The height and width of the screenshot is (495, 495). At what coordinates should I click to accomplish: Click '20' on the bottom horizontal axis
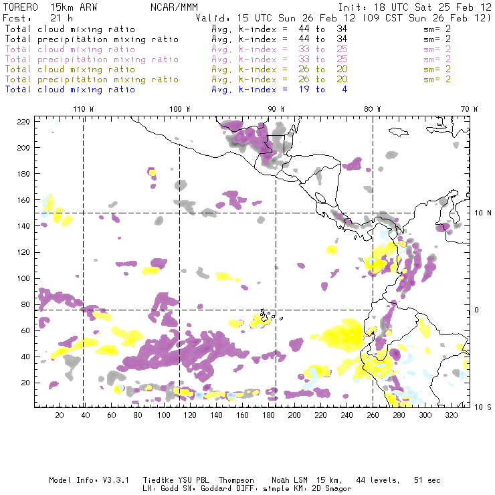(x=60, y=415)
